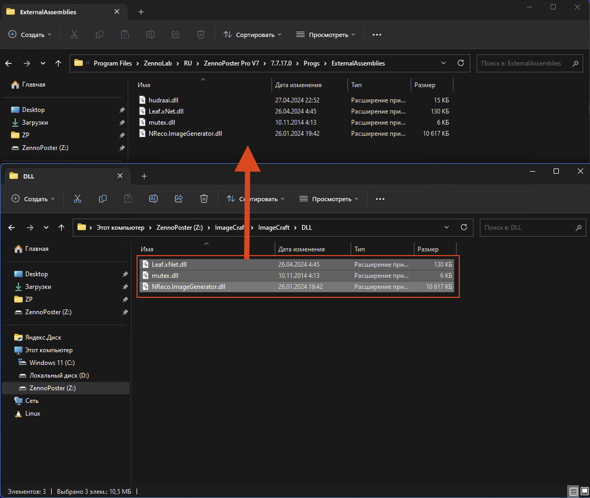Click the Cut scissors icon in DLL window
This screenshot has height=498, width=590.
pos(78,199)
